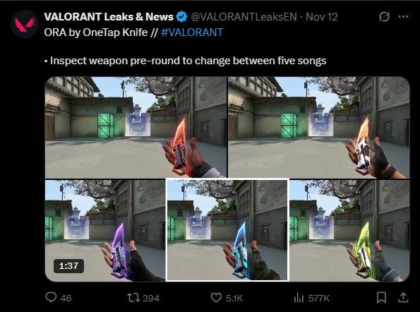Open the white knife image
The height and width of the screenshot is (312, 420).
[x=319, y=127]
